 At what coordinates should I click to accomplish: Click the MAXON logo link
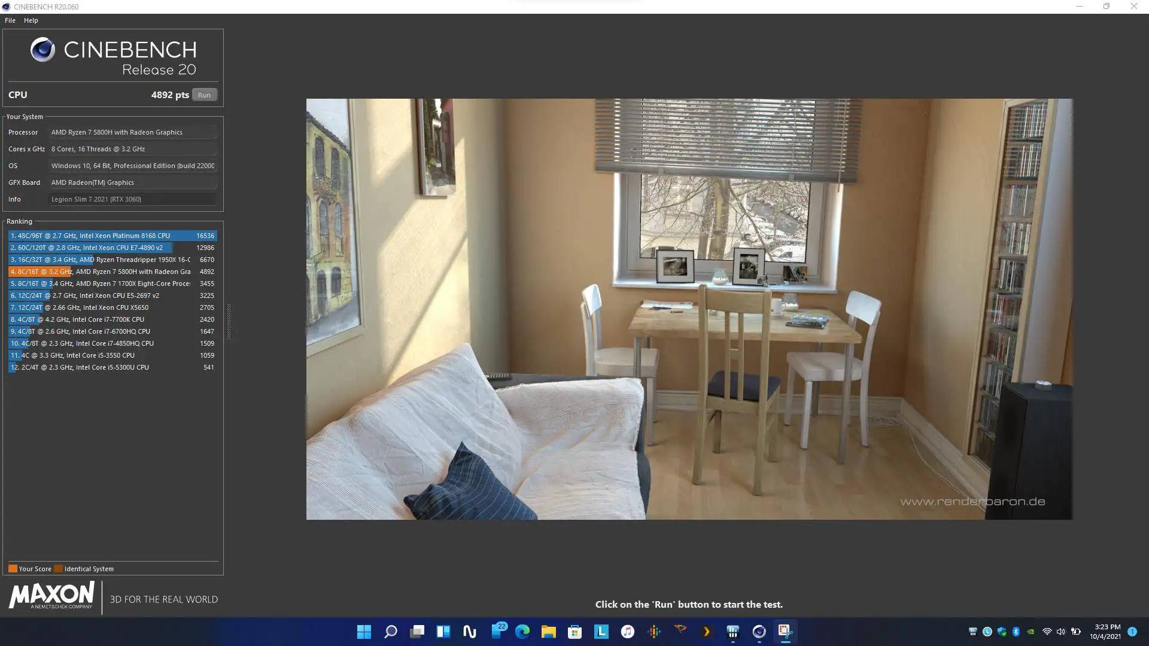51,596
